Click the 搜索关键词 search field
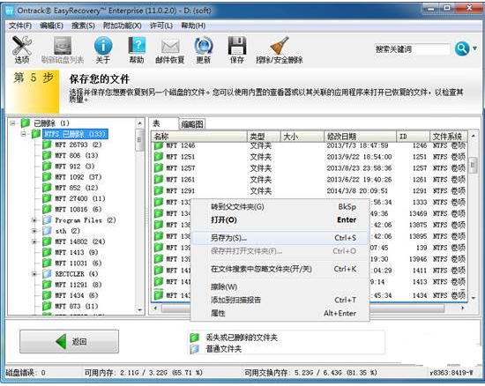This screenshot has height=386, width=485. click(412, 49)
